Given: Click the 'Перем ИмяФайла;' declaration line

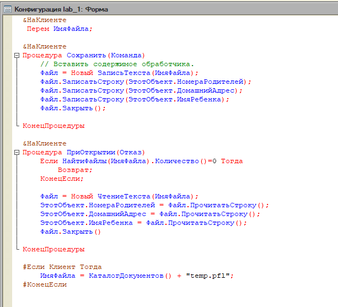Looking at the screenshot, I should [x=60, y=29].
